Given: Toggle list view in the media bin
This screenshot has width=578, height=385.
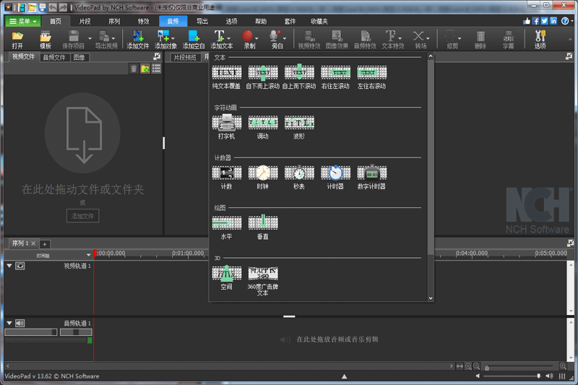Looking at the screenshot, I should [156, 69].
